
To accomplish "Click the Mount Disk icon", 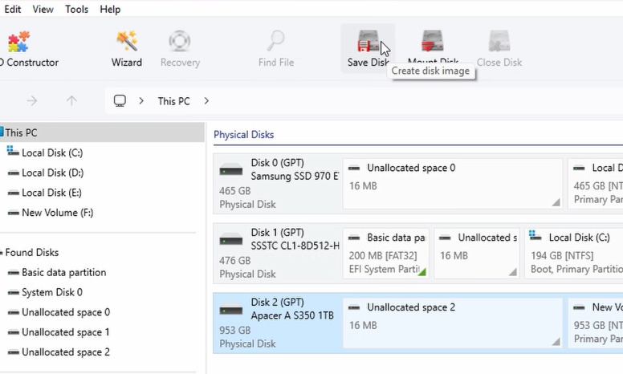I will click(432, 41).
